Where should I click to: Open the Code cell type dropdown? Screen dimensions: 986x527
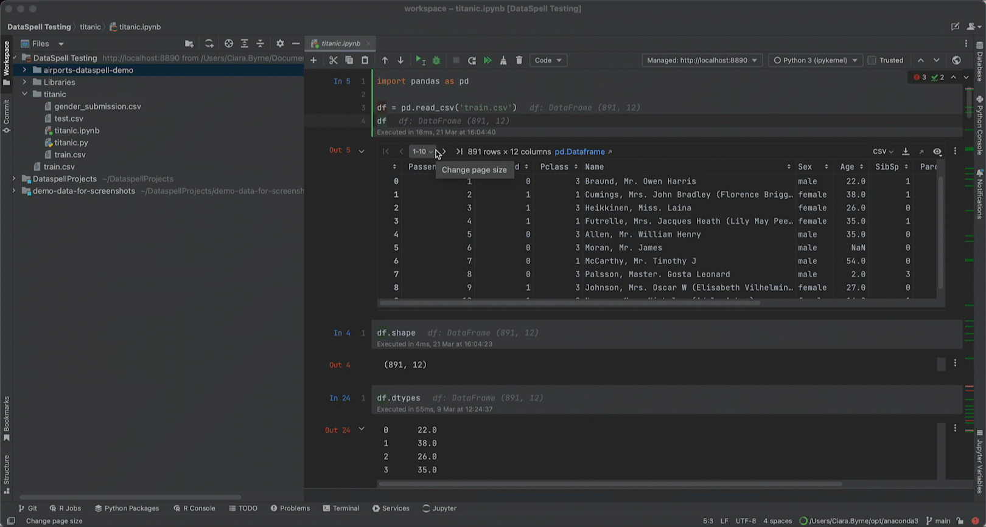click(548, 60)
